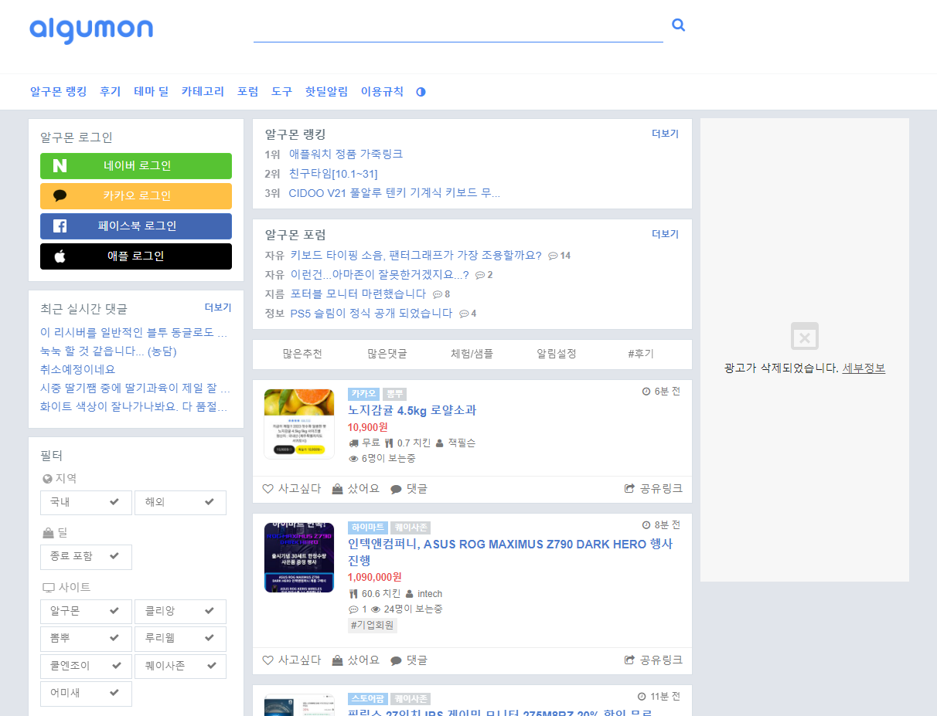Click the search magnifier icon
This screenshot has height=716, width=937.
pyautogui.click(x=678, y=24)
